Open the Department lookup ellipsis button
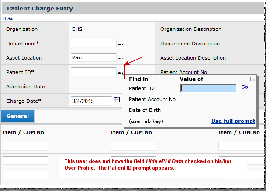Image resolution: width=266 pixels, height=191 pixels. click(121, 44)
